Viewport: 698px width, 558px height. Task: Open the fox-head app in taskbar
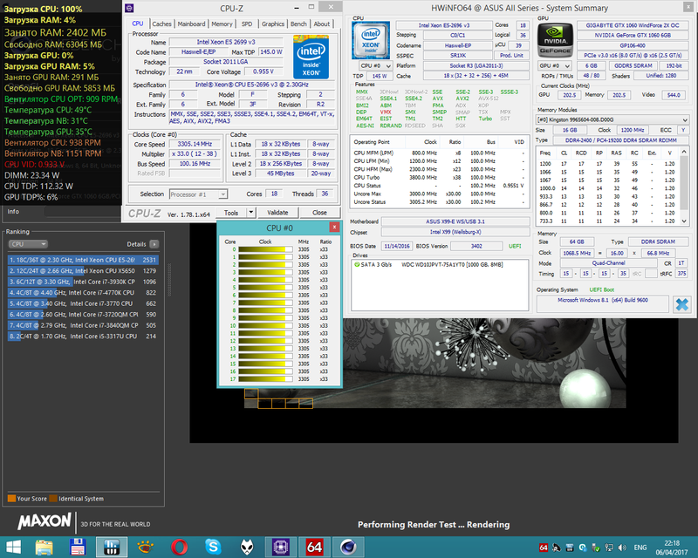(x=247, y=547)
